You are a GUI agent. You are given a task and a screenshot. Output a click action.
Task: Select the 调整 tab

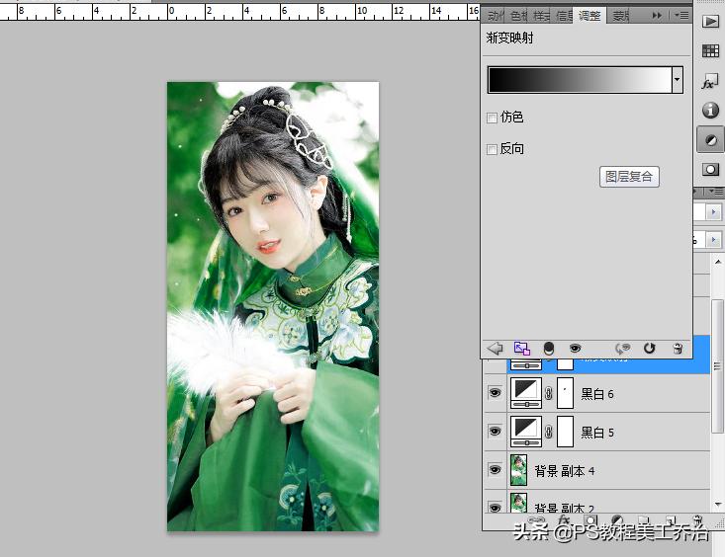589,16
